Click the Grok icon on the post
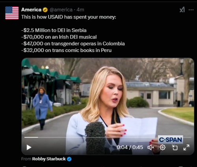 182,9
